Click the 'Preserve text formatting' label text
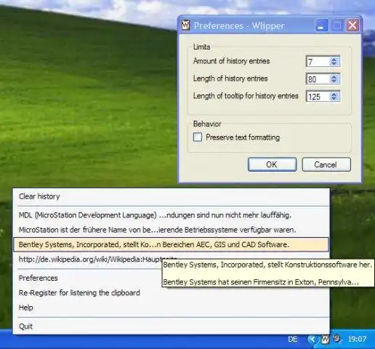 243,137
